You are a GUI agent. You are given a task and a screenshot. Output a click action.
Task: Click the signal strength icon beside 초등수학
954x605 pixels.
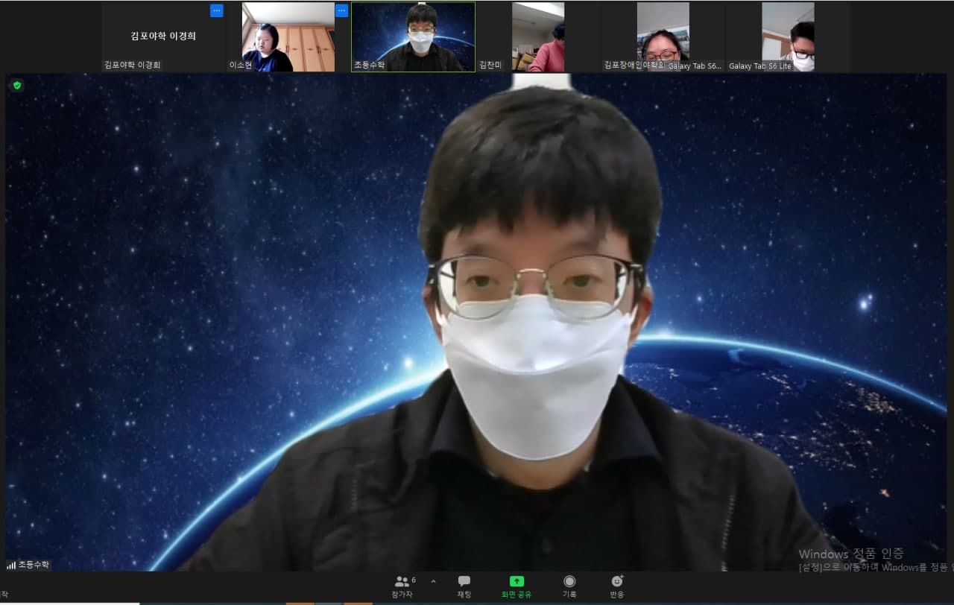(11, 566)
